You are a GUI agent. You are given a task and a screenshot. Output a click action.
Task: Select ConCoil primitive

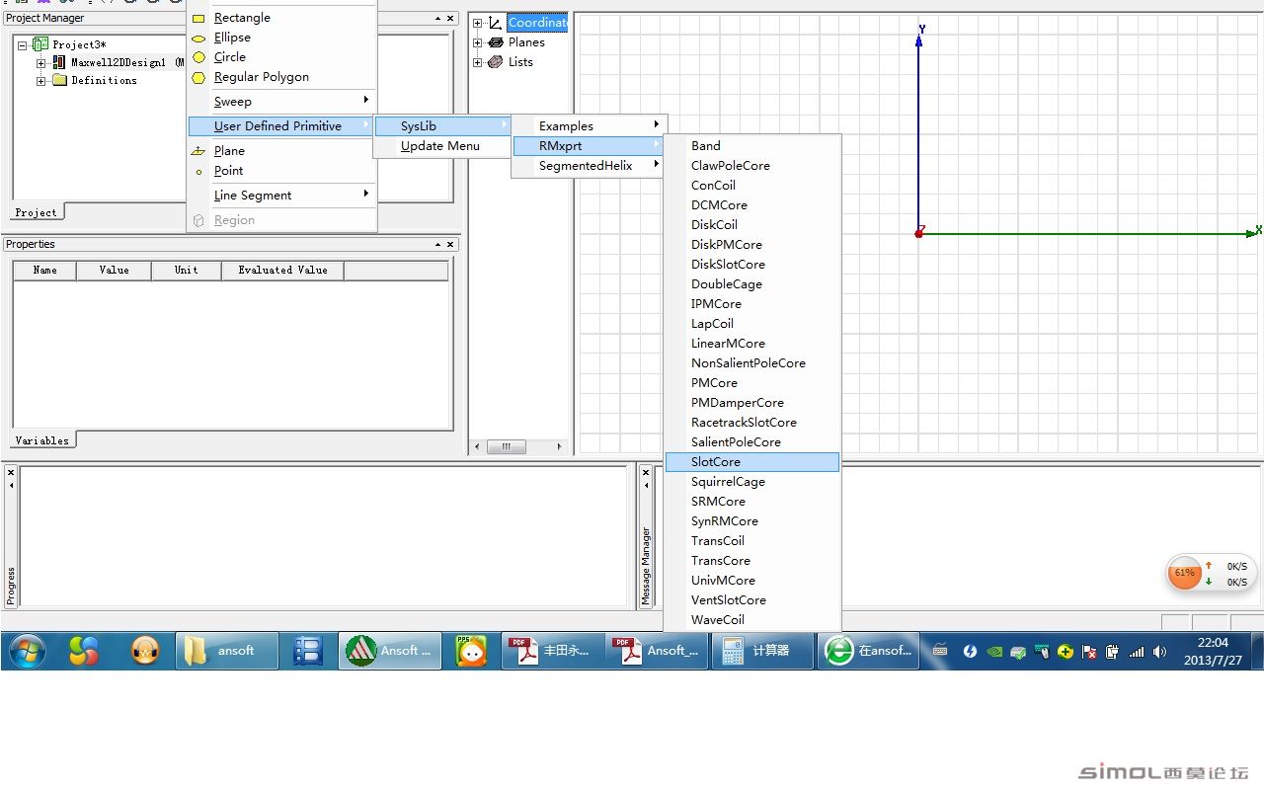coord(752,186)
